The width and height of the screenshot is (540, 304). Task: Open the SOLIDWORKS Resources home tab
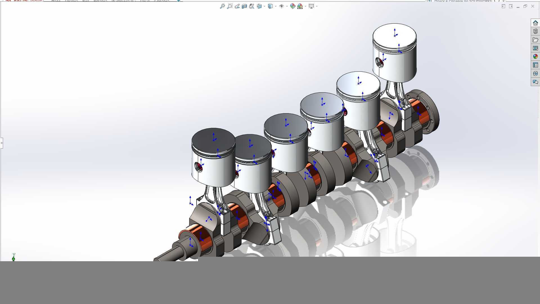click(535, 23)
